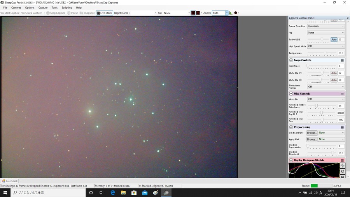The height and width of the screenshot is (197, 350).
Task: Open Windows Start menu
Action: pos(5,193)
